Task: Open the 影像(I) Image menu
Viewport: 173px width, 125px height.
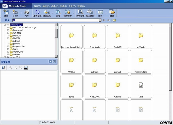Action: (64, 6)
